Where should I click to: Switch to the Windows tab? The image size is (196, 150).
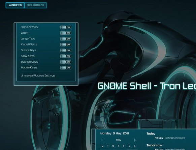15,5
